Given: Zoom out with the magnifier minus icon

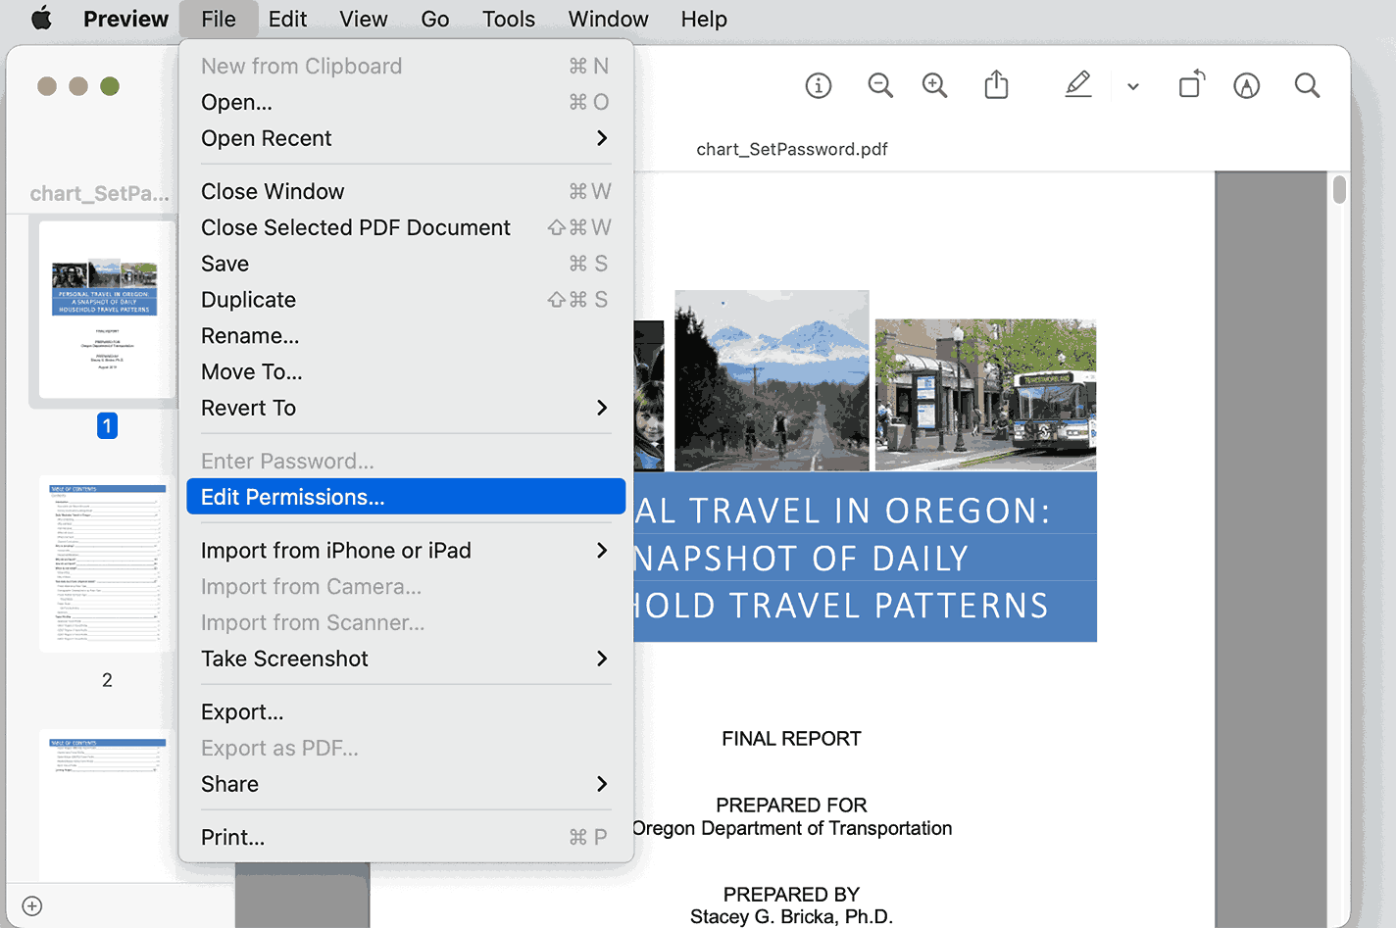Looking at the screenshot, I should [880, 86].
